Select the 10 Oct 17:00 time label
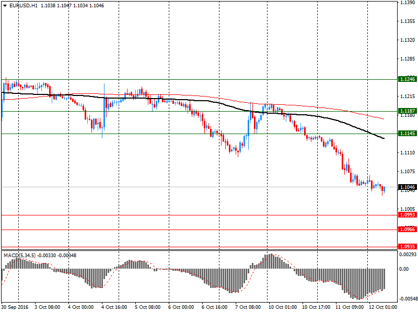 pos(316,307)
